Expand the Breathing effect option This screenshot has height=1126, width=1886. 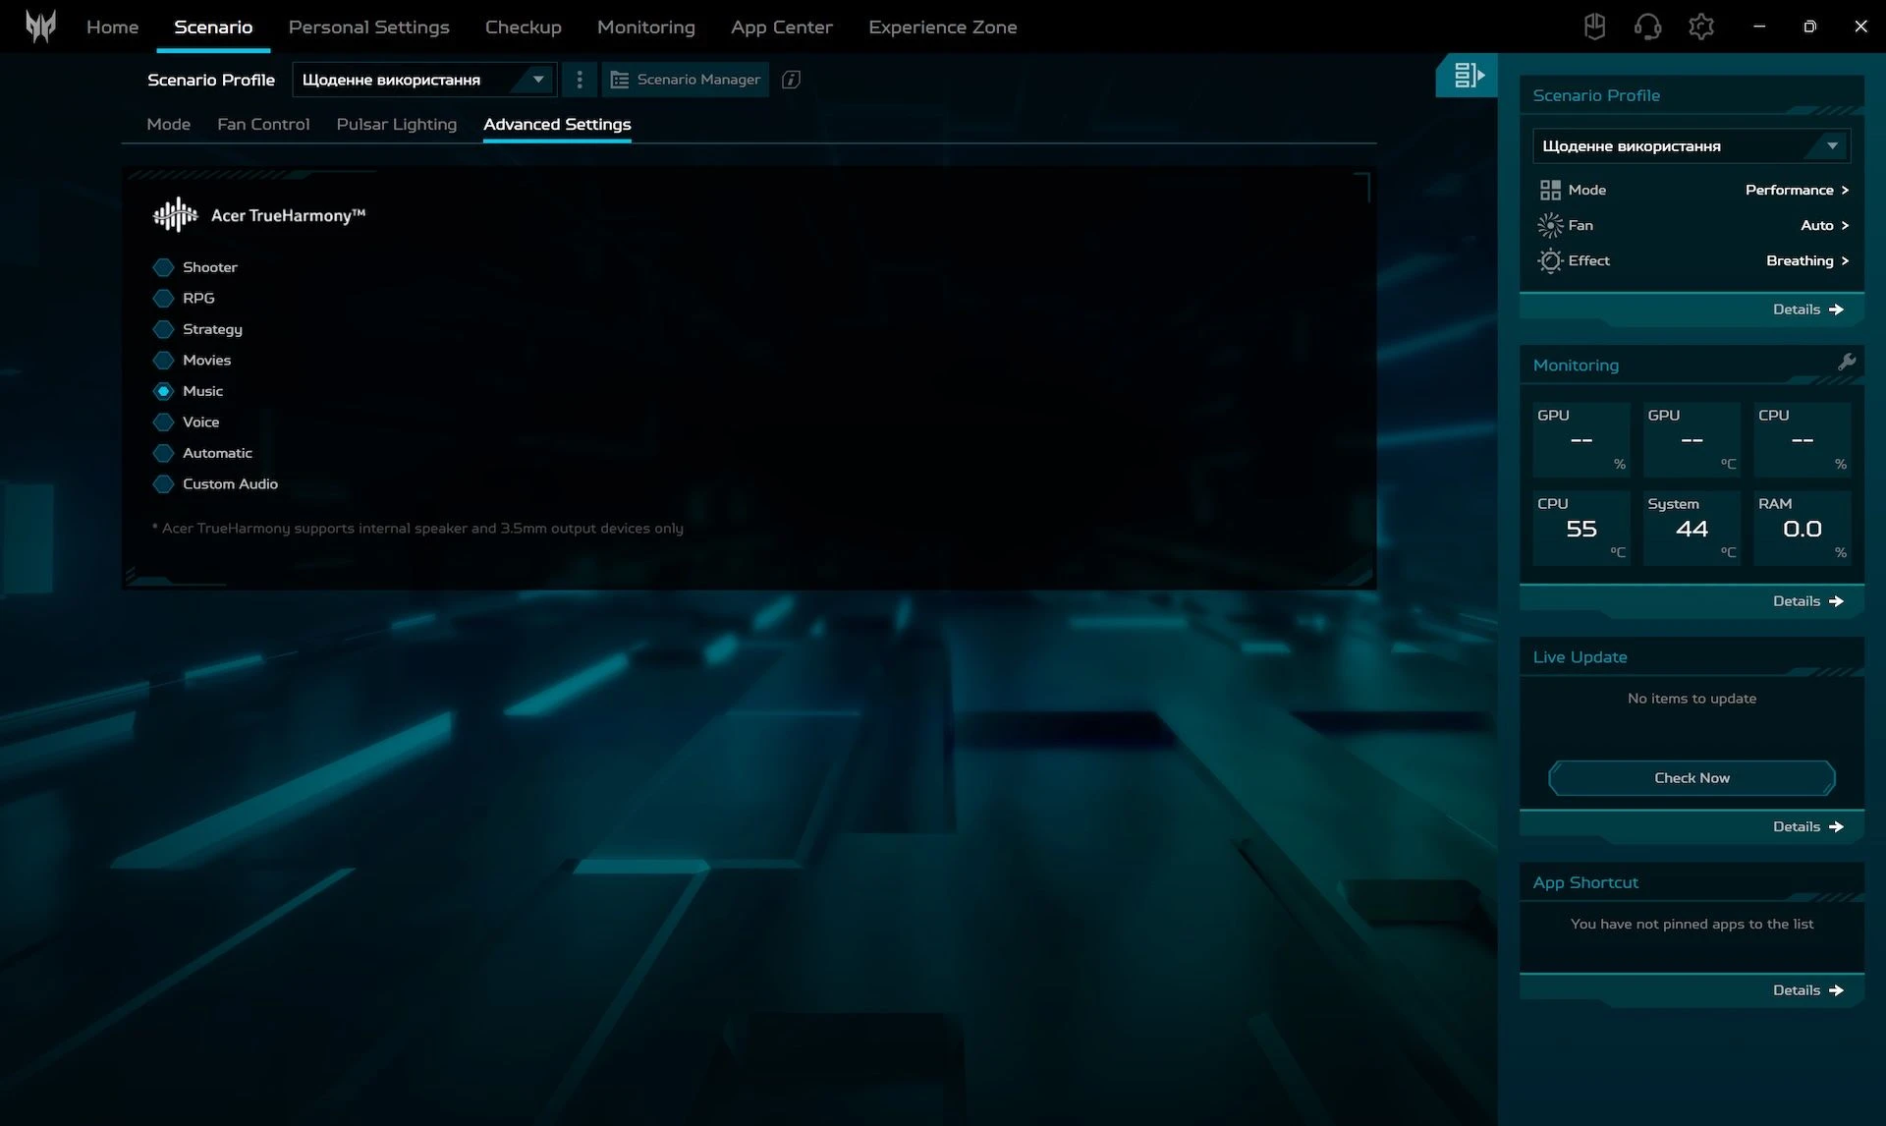(x=1807, y=260)
